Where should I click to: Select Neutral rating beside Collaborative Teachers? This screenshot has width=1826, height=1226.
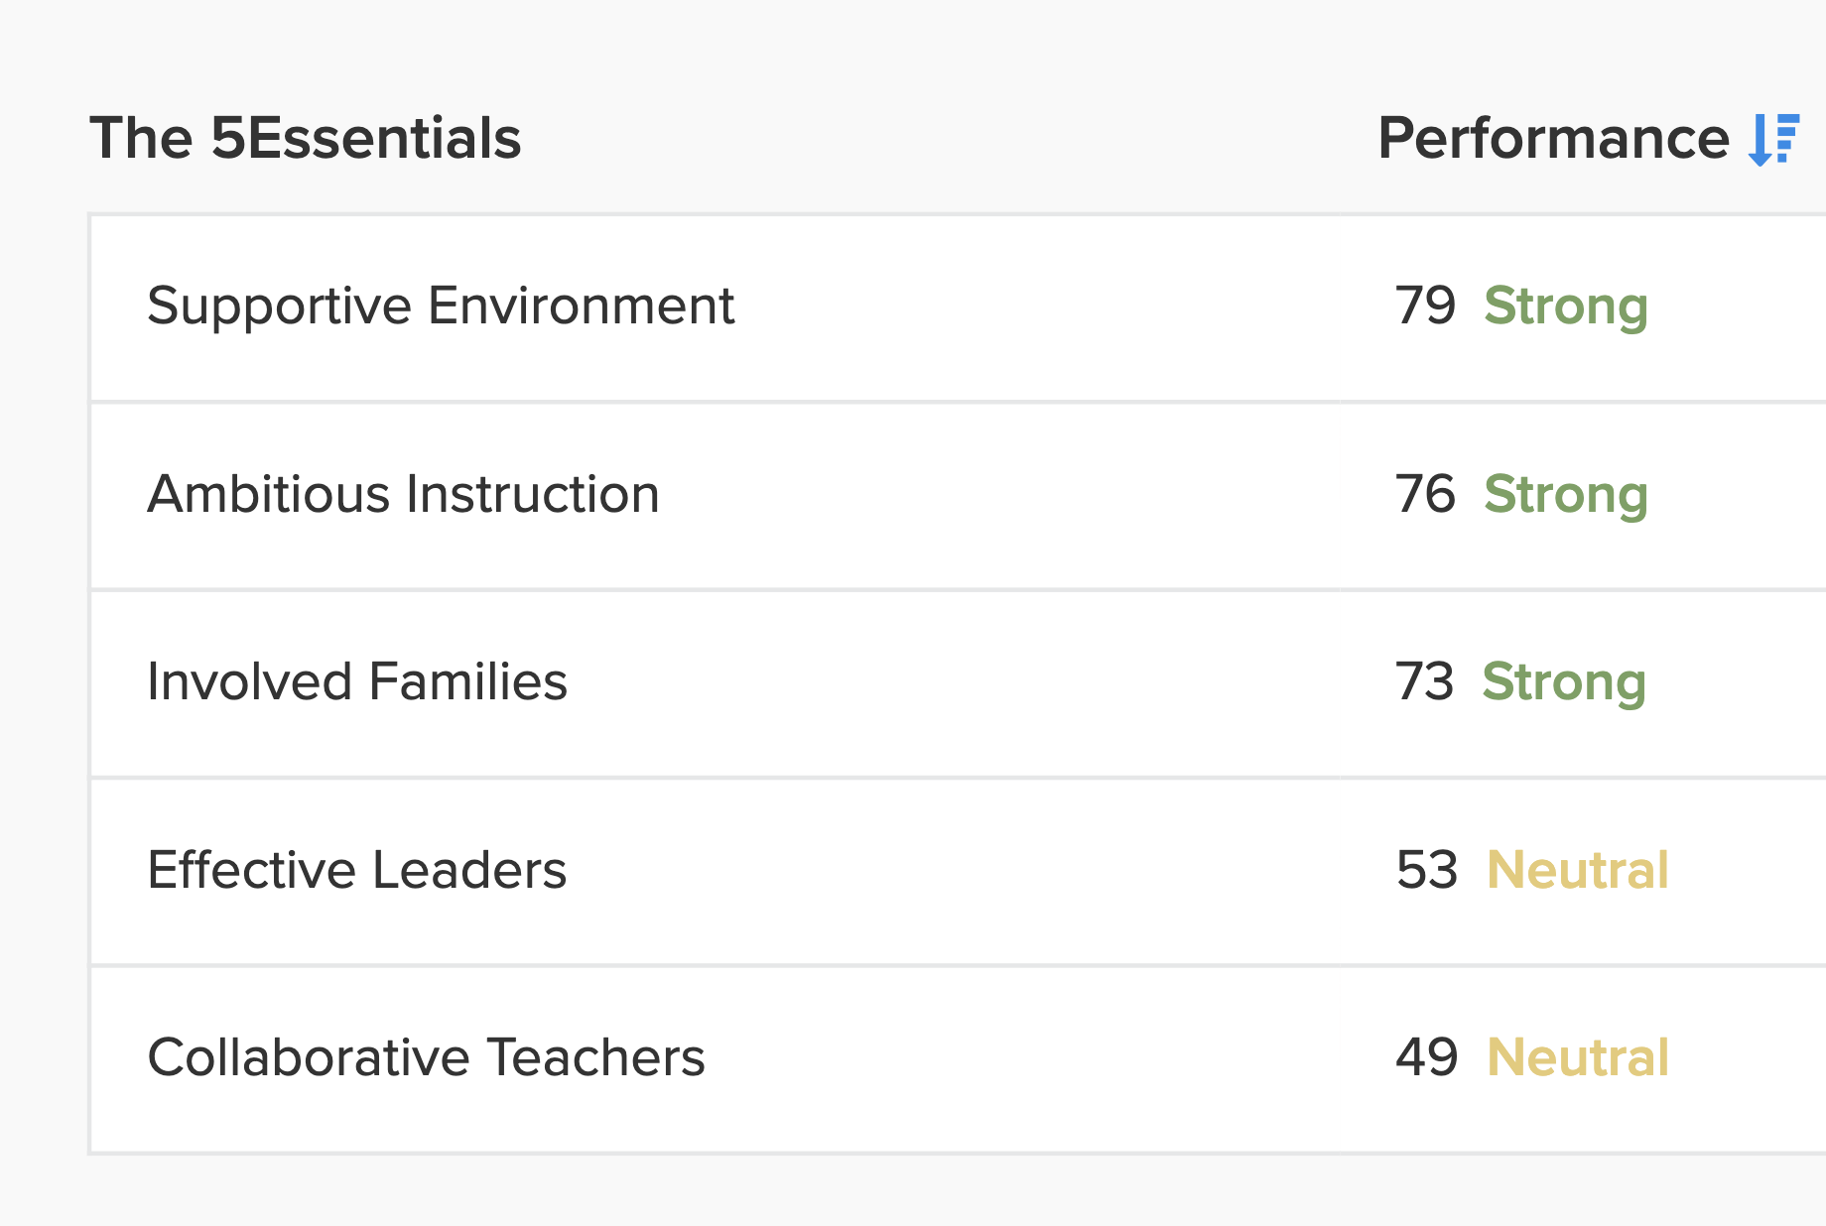tap(1578, 1057)
